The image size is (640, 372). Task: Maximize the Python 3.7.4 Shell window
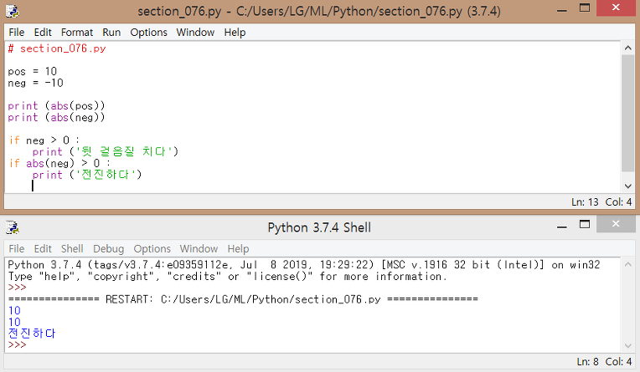pyautogui.click(x=585, y=225)
